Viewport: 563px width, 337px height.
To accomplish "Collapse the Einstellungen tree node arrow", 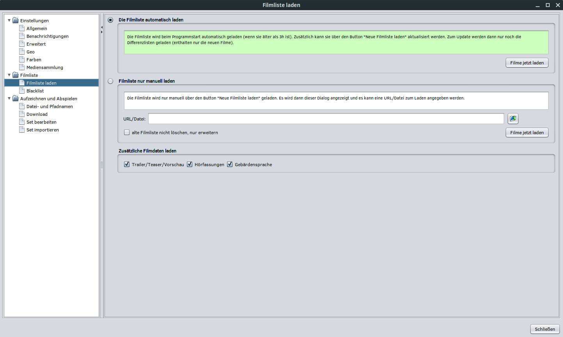I will pos(9,20).
